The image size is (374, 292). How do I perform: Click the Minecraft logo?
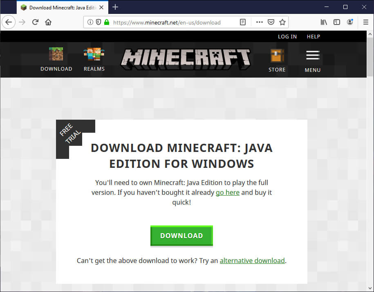click(186, 60)
